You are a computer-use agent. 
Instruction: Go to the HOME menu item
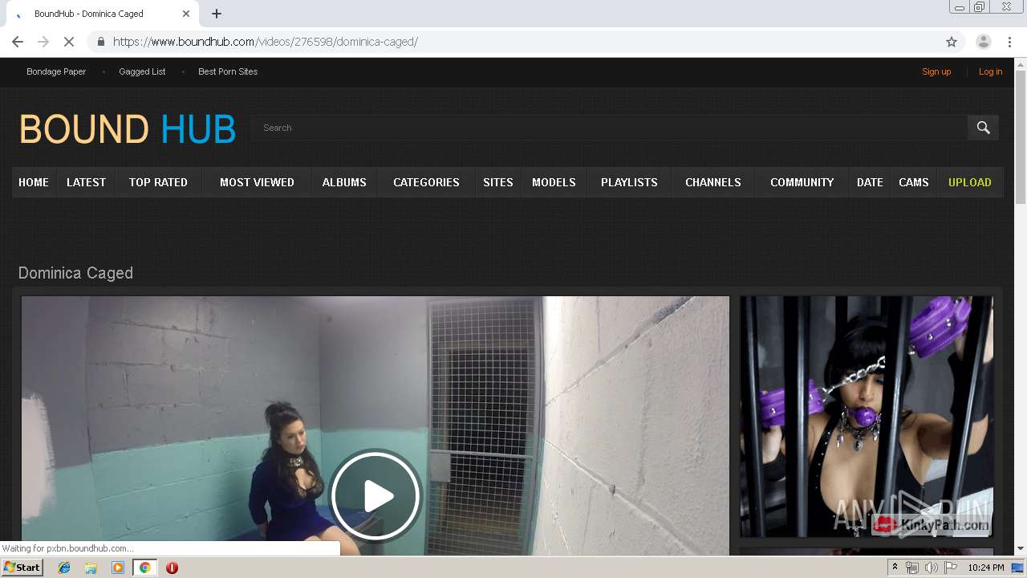34,182
